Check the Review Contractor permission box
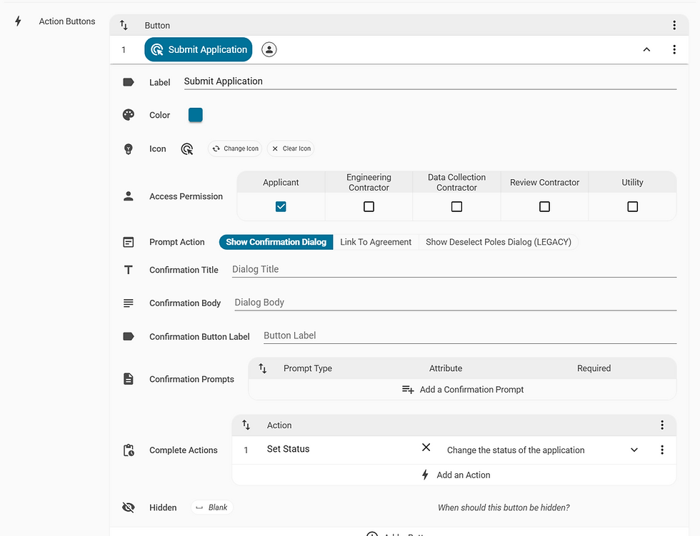 544,206
